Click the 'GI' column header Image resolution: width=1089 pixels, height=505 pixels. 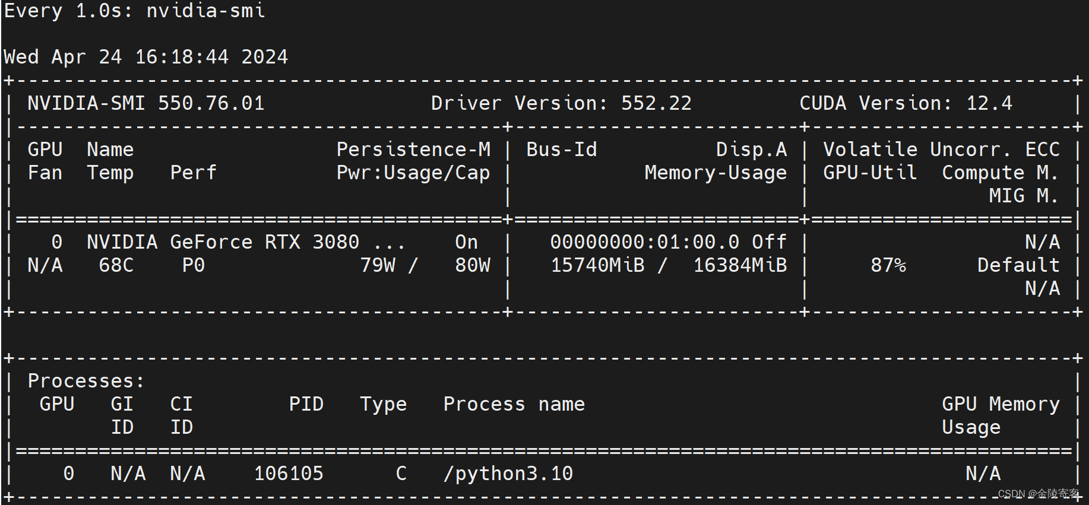click(x=122, y=404)
